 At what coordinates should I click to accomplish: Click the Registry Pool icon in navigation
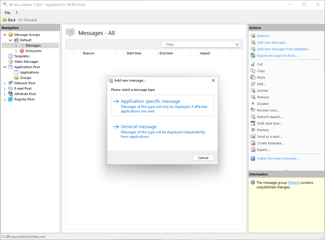(10, 99)
